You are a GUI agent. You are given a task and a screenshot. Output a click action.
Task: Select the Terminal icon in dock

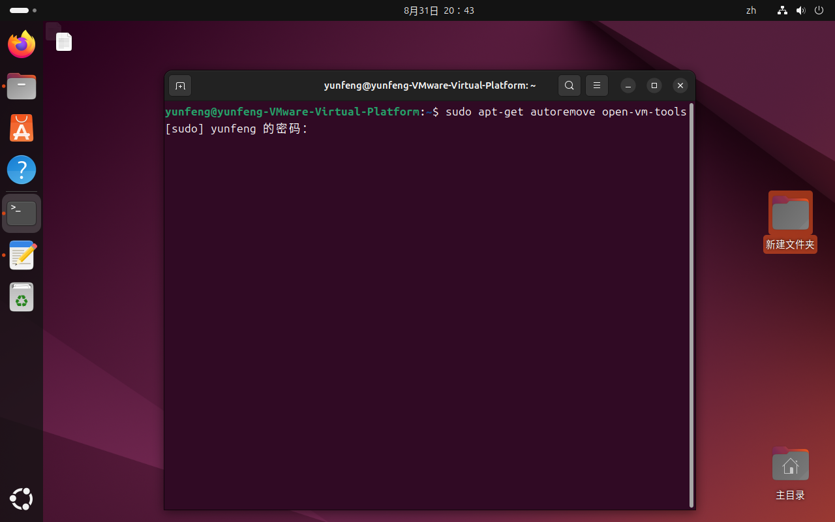22,213
